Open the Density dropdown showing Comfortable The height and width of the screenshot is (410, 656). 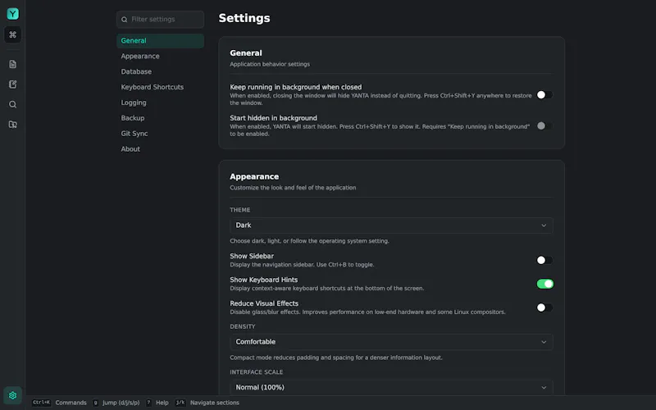[391, 342]
